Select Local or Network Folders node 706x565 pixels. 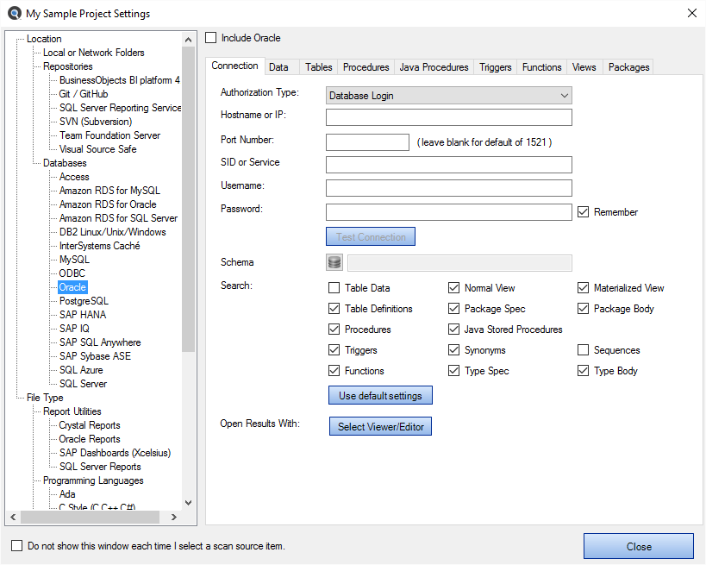point(94,53)
